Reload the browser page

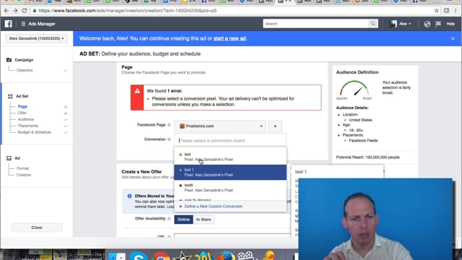click(x=25, y=11)
